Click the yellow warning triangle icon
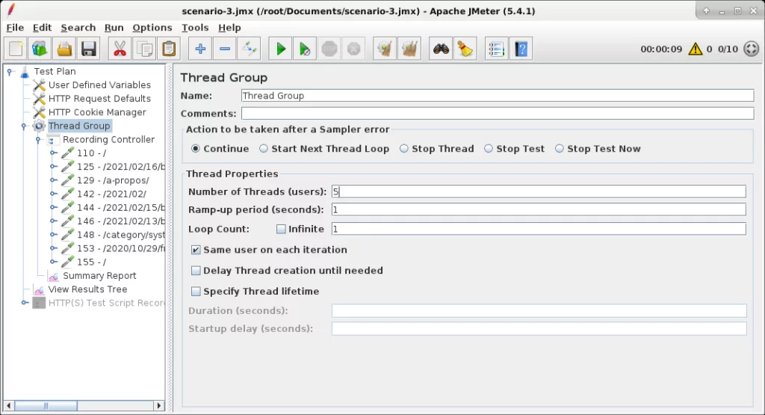The height and width of the screenshot is (415, 765). [696, 49]
